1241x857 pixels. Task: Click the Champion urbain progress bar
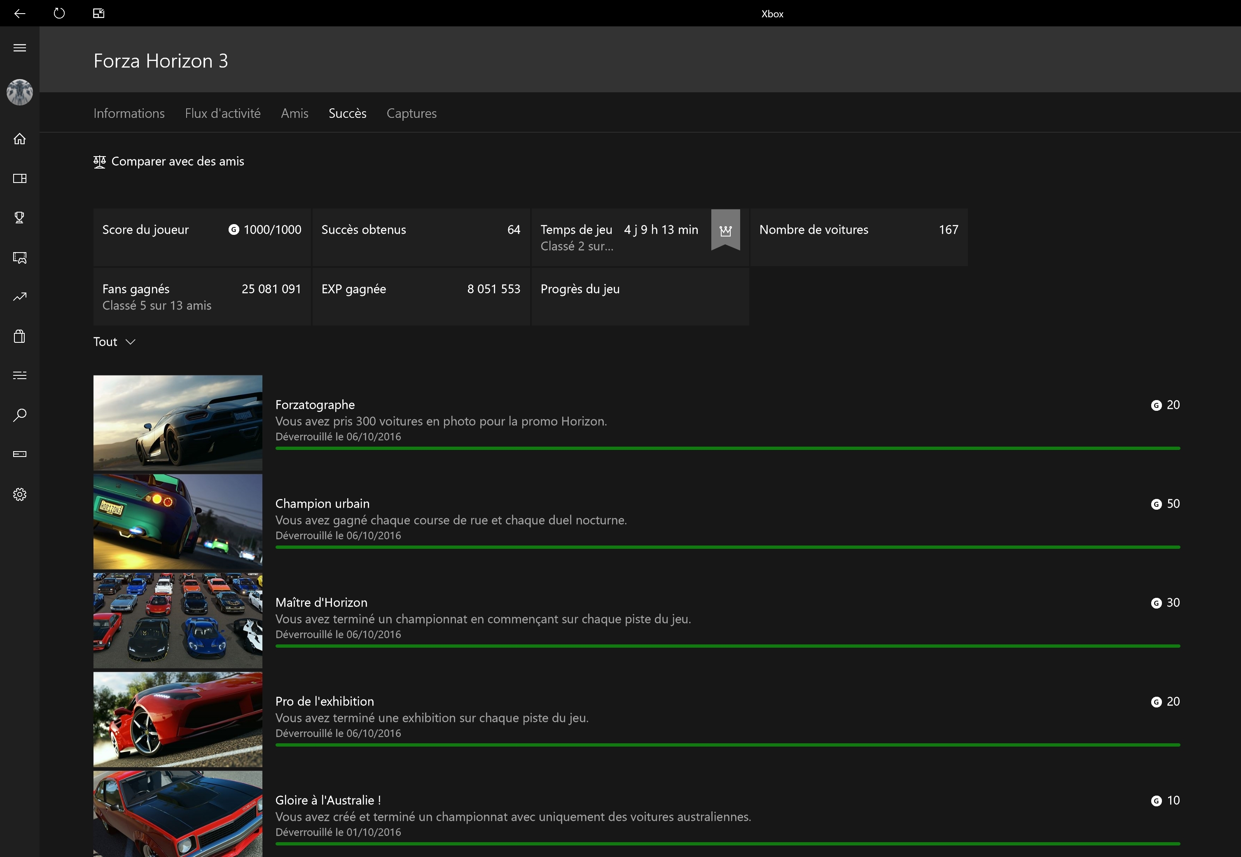727,547
